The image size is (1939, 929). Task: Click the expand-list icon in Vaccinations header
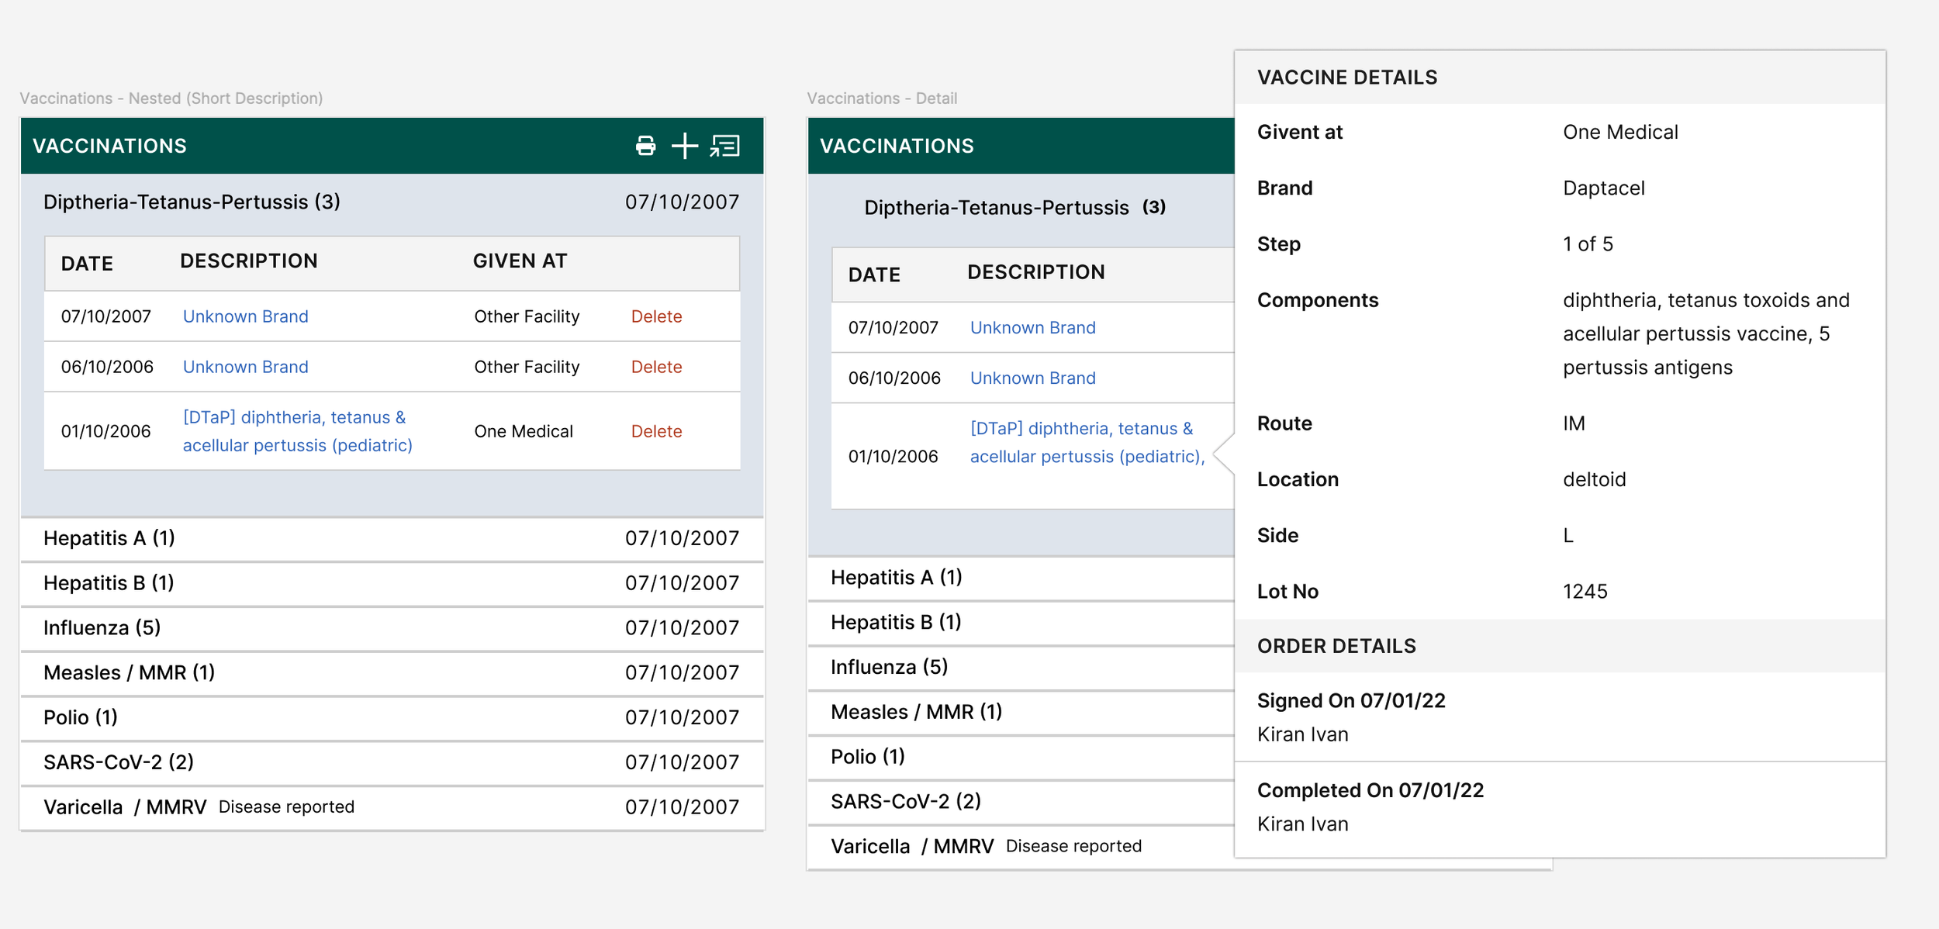click(725, 146)
